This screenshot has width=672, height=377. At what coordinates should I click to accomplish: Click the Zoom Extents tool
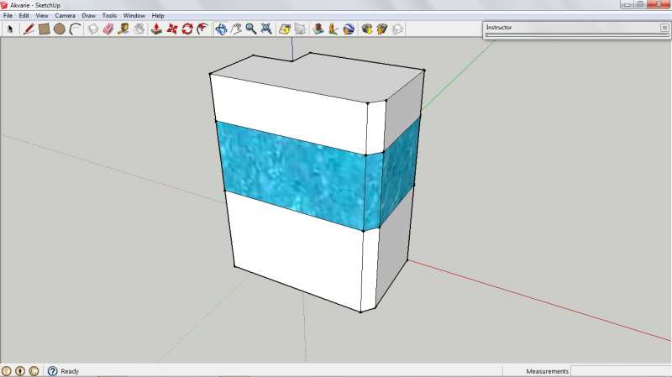tap(266, 29)
